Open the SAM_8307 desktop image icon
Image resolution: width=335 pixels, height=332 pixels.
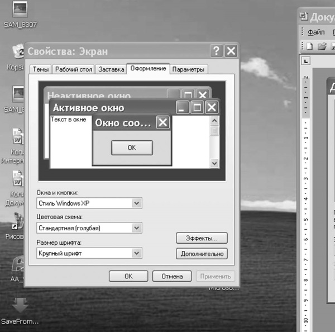(x=20, y=11)
